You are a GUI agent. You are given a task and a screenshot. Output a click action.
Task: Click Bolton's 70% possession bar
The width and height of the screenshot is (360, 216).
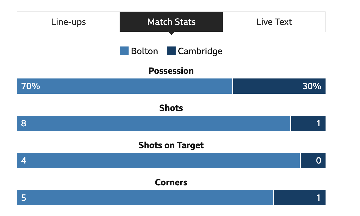tap(124, 86)
